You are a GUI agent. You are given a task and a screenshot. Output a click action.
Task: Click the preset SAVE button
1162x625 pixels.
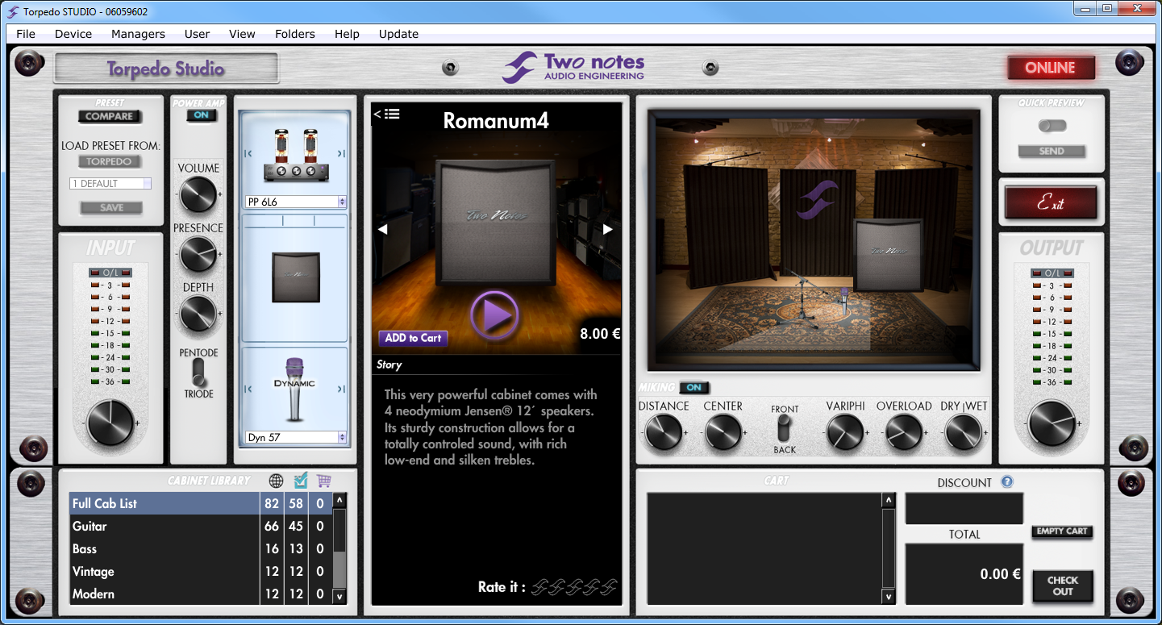(x=111, y=207)
